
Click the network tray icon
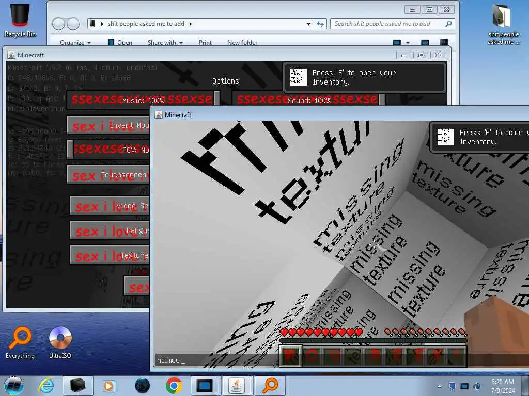(x=477, y=386)
